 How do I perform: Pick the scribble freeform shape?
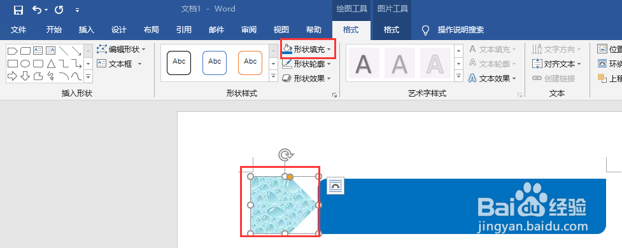pos(51,76)
